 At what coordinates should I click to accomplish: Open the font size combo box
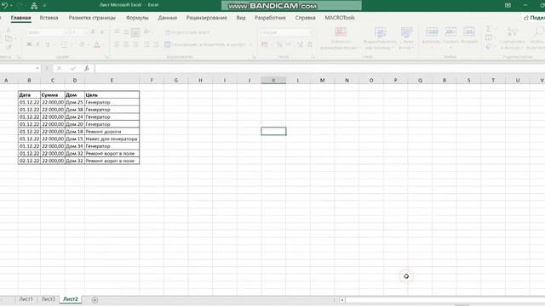pos(78,32)
